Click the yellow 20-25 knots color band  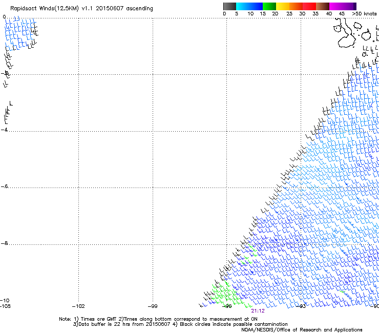point(283,6)
